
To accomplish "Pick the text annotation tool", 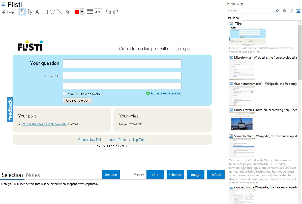I will pos(37,12).
